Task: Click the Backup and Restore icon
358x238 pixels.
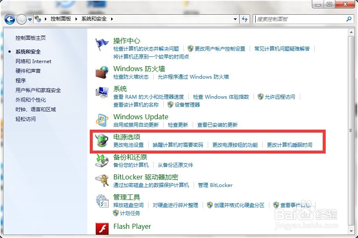Action: point(102,161)
